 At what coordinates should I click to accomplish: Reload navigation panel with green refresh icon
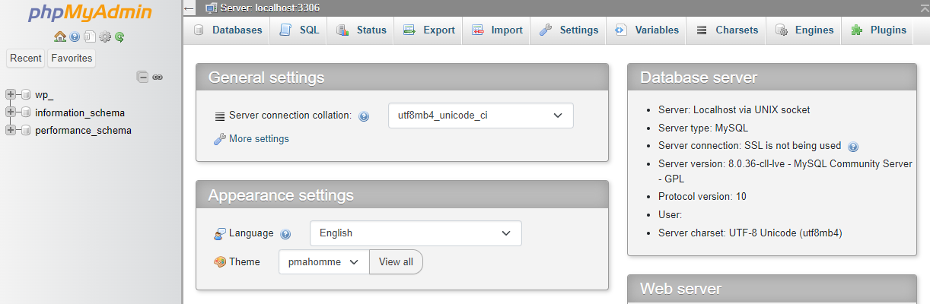[x=119, y=36]
